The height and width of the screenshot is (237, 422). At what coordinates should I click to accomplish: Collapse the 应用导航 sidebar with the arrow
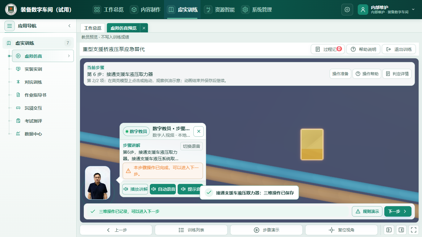[x=70, y=26]
